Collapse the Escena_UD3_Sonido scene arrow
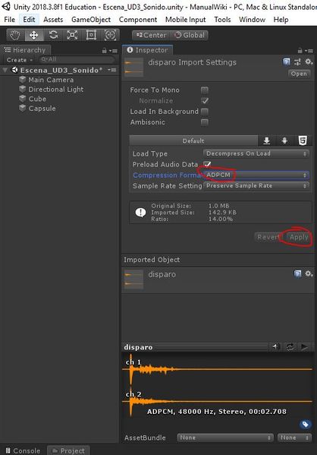Screen dimensions: 317x455 (x=5, y=70)
